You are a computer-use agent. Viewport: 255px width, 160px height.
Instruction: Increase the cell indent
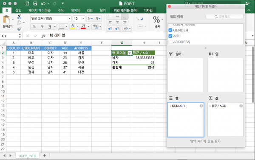pyautogui.click(x=117, y=29)
